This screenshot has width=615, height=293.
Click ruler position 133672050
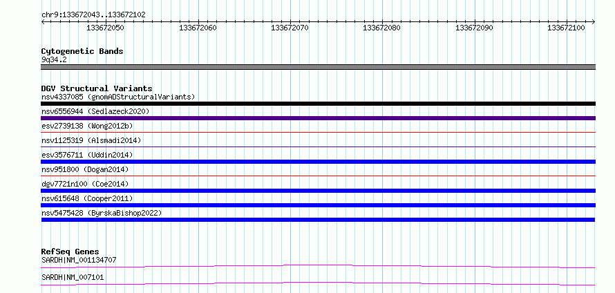105,28
